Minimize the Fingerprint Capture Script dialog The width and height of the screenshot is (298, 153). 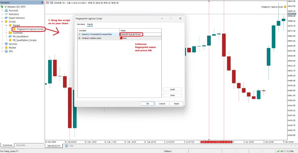(162, 18)
